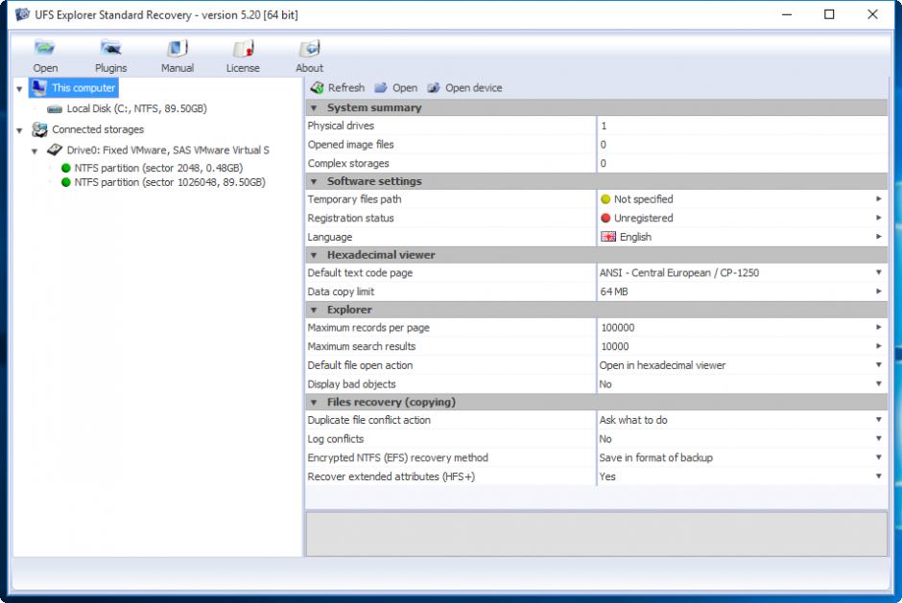This screenshot has width=902, height=603.
Task: Click the small Open folder icon in panel toolbar
Action: point(380,88)
